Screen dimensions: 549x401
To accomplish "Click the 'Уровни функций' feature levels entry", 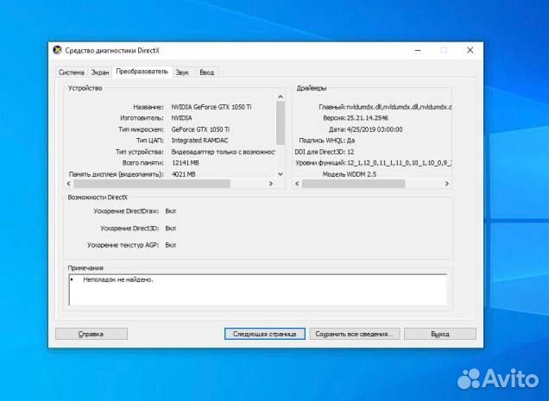I will click(x=373, y=163).
